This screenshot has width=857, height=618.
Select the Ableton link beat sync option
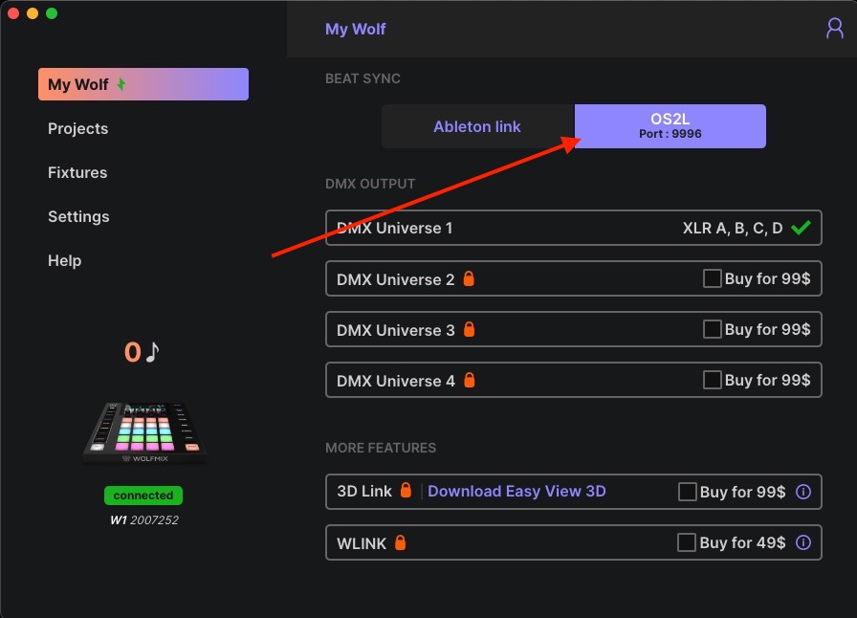(x=477, y=126)
